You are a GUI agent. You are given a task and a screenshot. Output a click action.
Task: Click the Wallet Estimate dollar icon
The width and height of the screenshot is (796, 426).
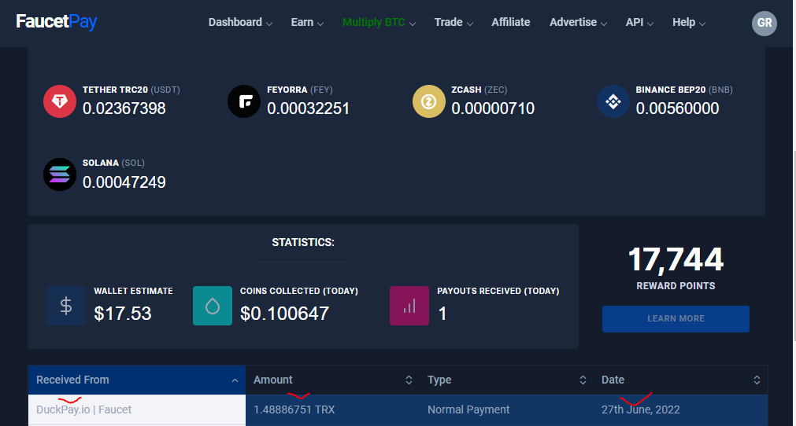66,306
